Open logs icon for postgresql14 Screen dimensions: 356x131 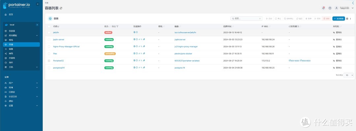click(134, 67)
